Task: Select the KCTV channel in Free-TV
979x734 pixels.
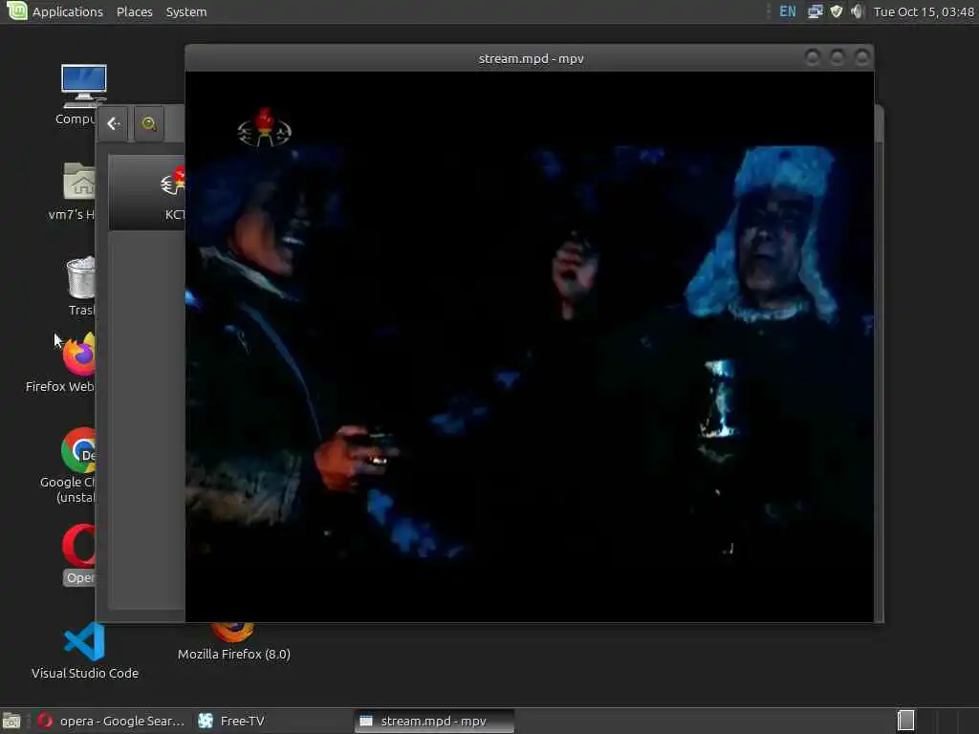Action: tap(147, 193)
